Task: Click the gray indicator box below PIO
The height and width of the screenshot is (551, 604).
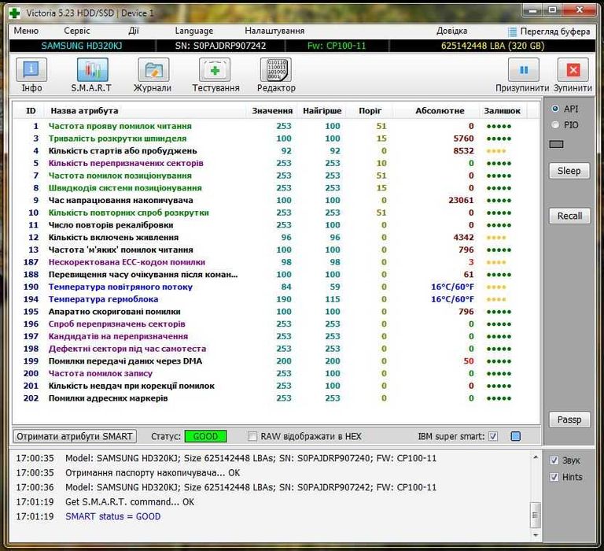Action: pyautogui.click(x=556, y=144)
